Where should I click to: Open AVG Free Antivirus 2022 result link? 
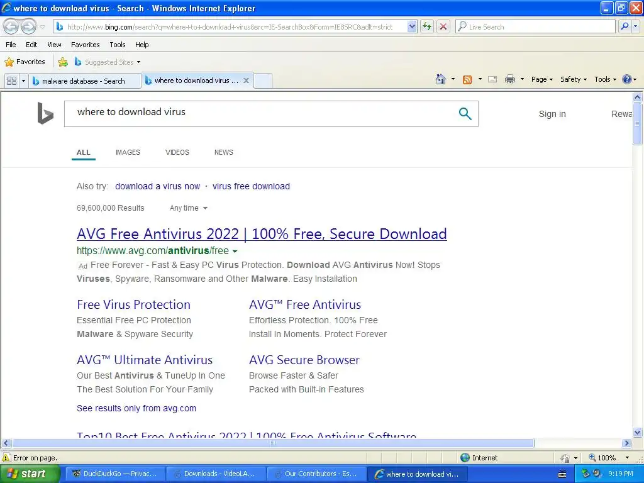point(262,234)
